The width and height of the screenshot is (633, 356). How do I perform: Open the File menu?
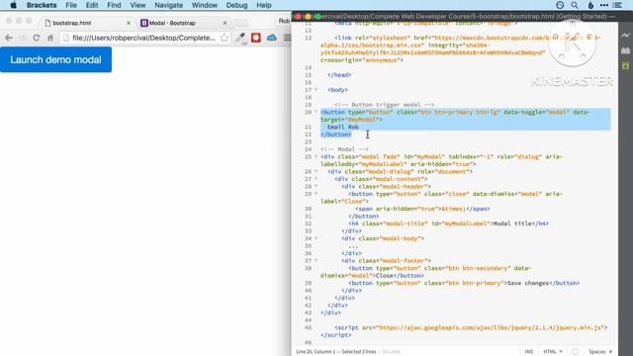[71, 5]
